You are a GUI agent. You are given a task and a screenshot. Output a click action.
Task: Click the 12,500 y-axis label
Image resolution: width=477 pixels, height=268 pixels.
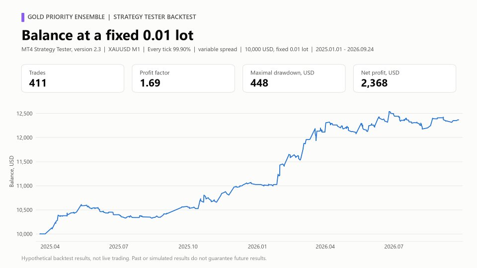coord(24,114)
